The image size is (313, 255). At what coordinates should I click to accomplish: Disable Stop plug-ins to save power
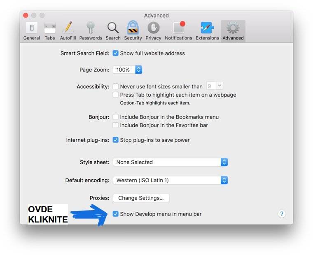pos(116,140)
